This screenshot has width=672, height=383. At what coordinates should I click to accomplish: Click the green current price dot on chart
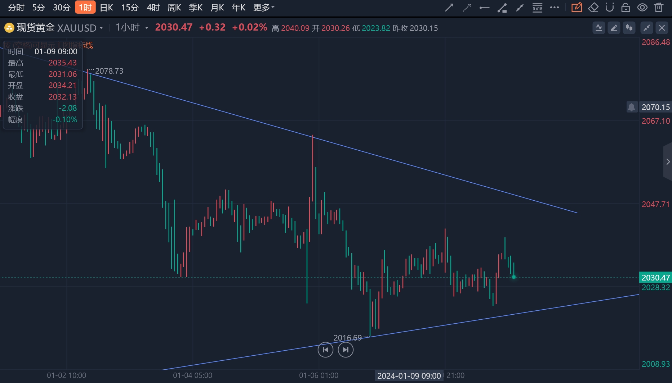pyautogui.click(x=514, y=277)
